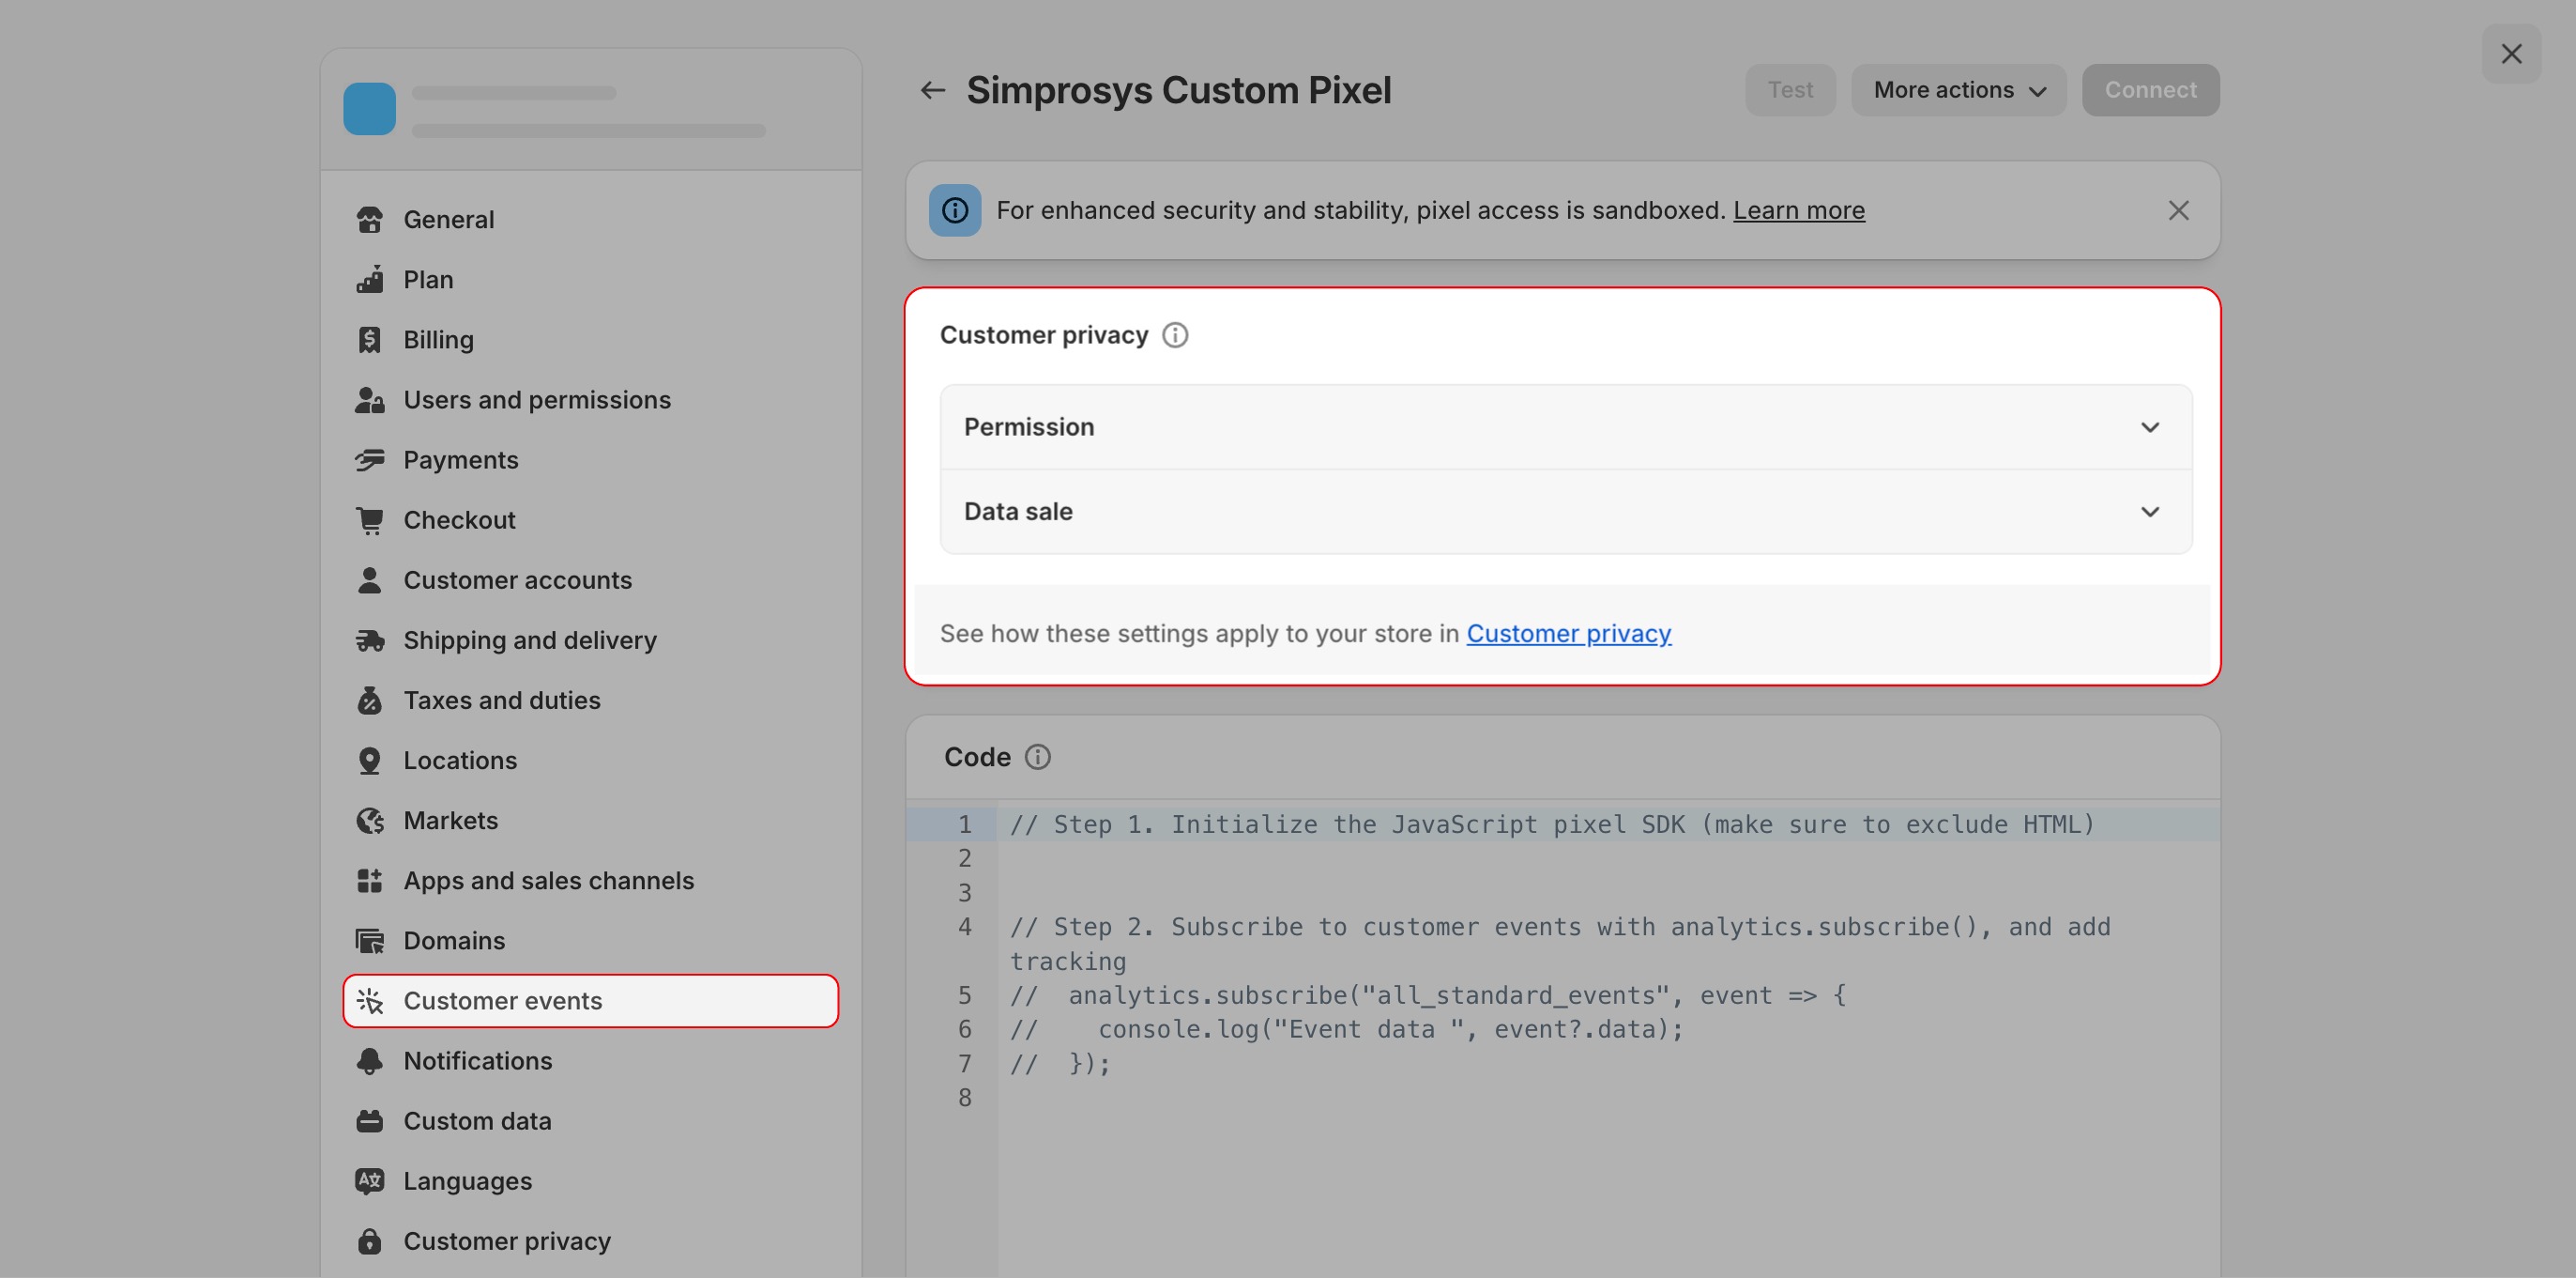Click the Payments hand icon
The width and height of the screenshot is (2576, 1278).
tap(369, 459)
